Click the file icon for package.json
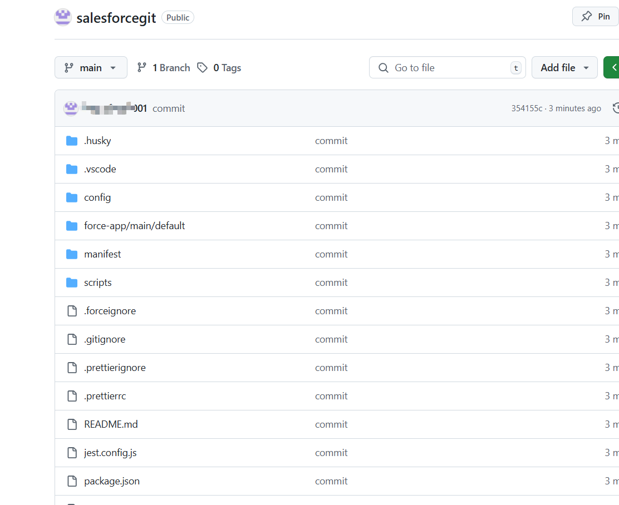The height and width of the screenshot is (505, 619). pyautogui.click(x=72, y=481)
